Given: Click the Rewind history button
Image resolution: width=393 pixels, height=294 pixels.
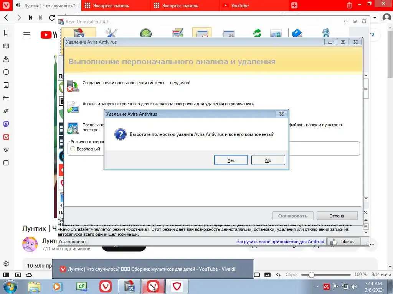Looking at the screenshot, I should 31,18.
